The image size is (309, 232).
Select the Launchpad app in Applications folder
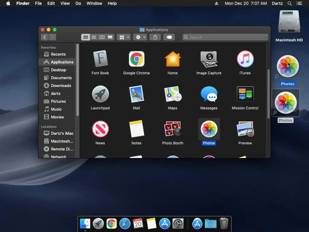(100, 94)
